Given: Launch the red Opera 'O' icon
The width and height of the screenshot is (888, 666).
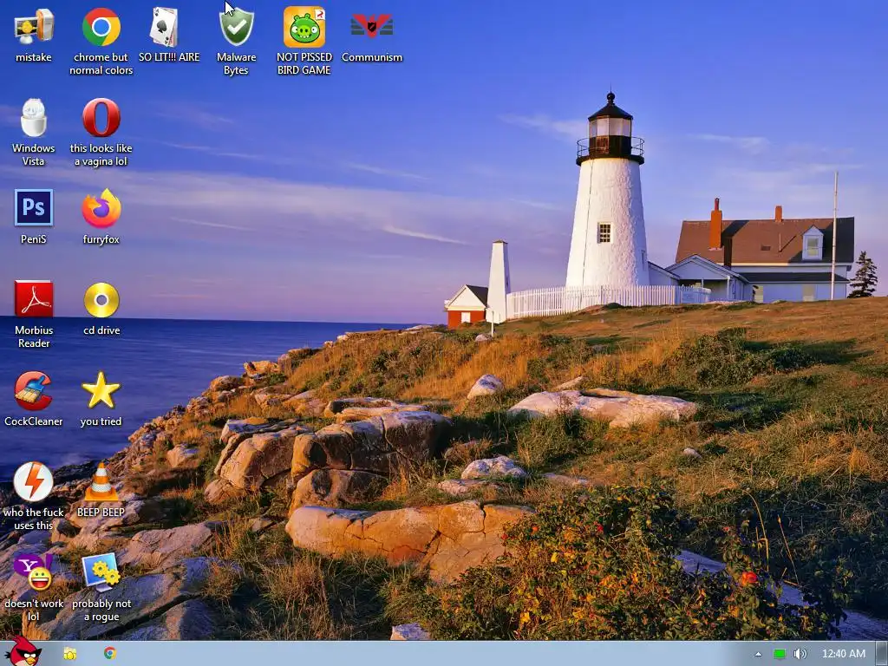Looking at the screenshot, I should [101, 118].
